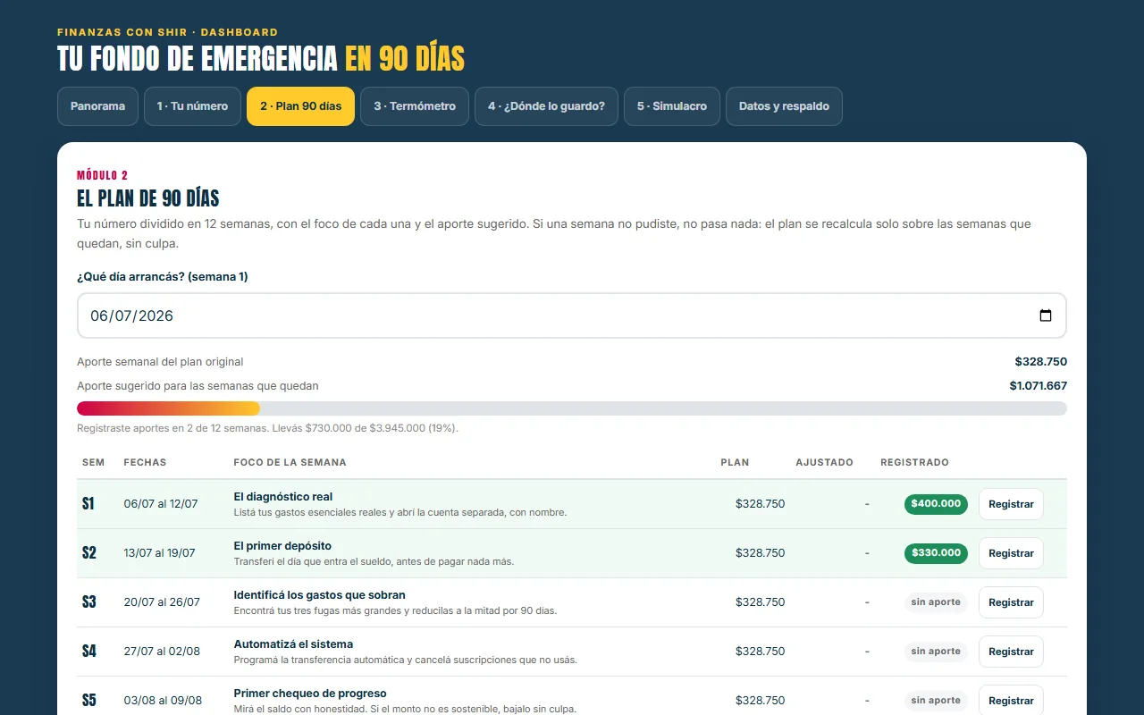Click the $330.000 registered badge

click(x=936, y=553)
